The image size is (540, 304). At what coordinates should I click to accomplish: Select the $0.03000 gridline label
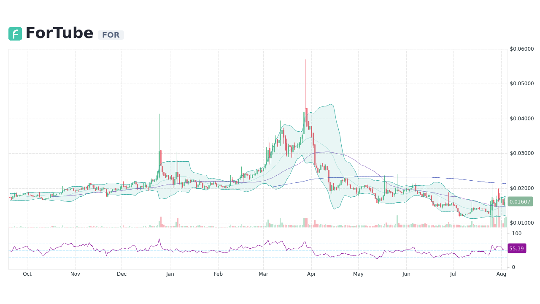coord(522,152)
